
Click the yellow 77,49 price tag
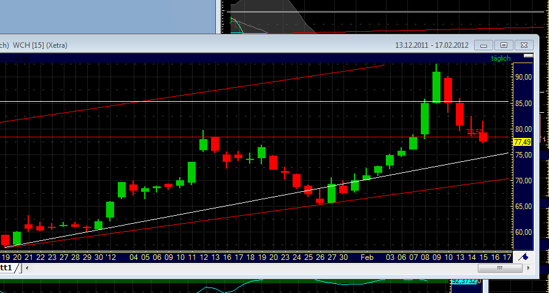(x=523, y=142)
